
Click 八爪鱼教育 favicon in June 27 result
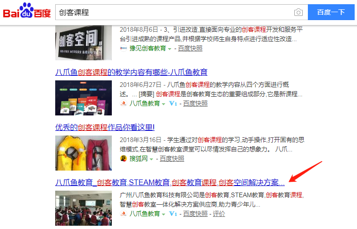point(124,103)
